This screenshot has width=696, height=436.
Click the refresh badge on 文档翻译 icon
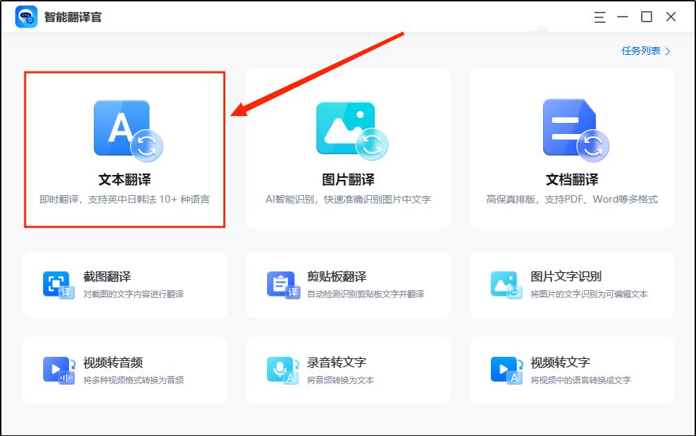(x=592, y=146)
